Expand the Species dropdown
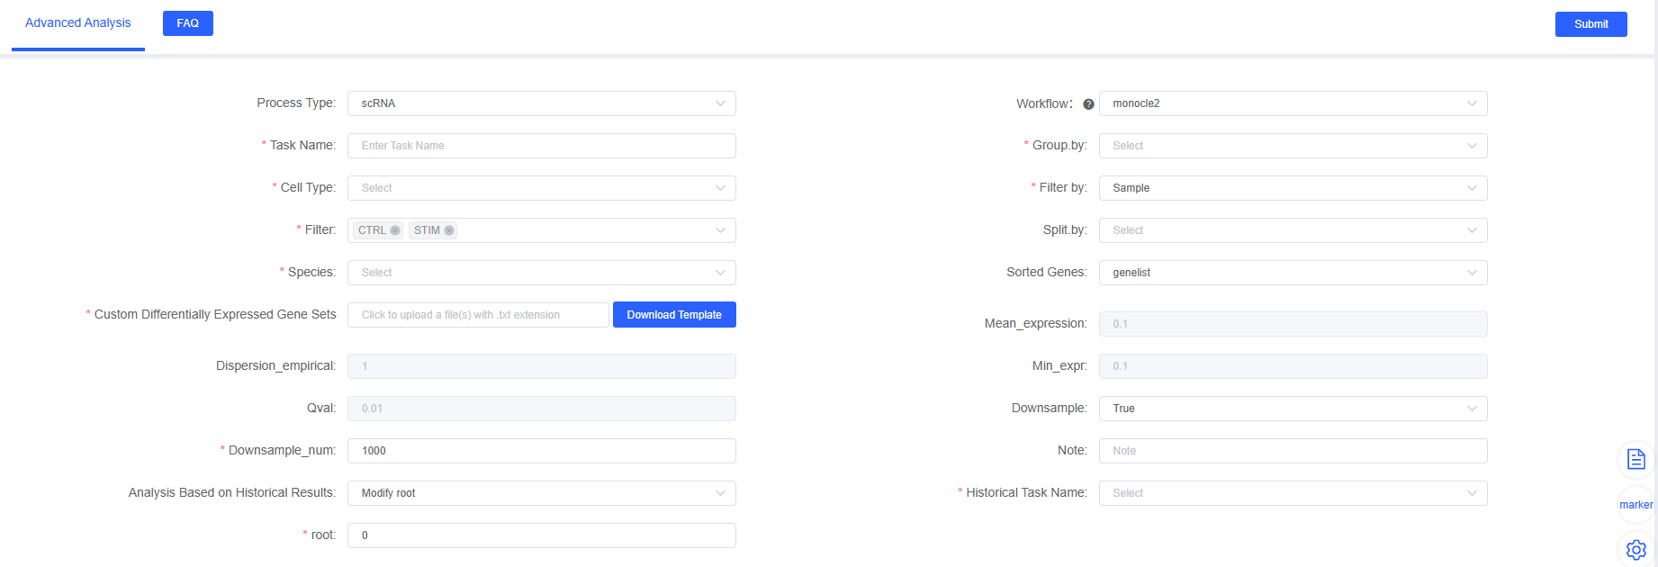Screen dimensions: 1658x567 [x=541, y=273]
